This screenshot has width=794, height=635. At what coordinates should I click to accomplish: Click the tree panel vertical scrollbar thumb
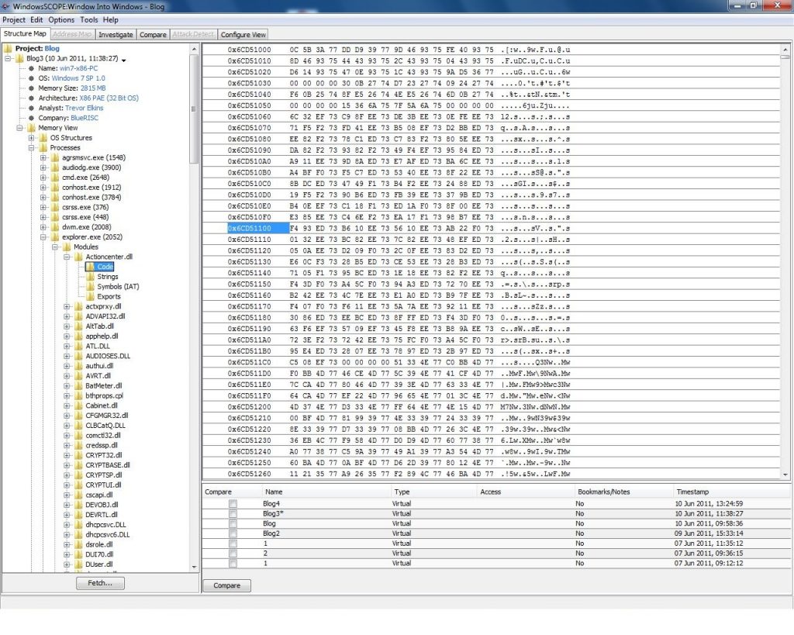193,109
